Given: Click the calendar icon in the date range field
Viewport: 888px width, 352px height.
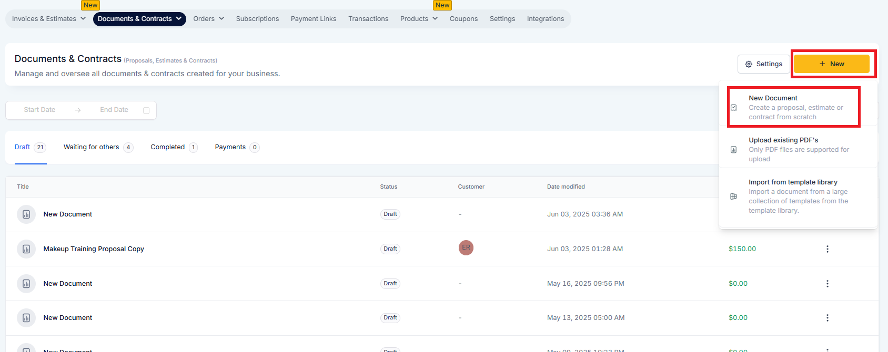Looking at the screenshot, I should tap(146, 110).
